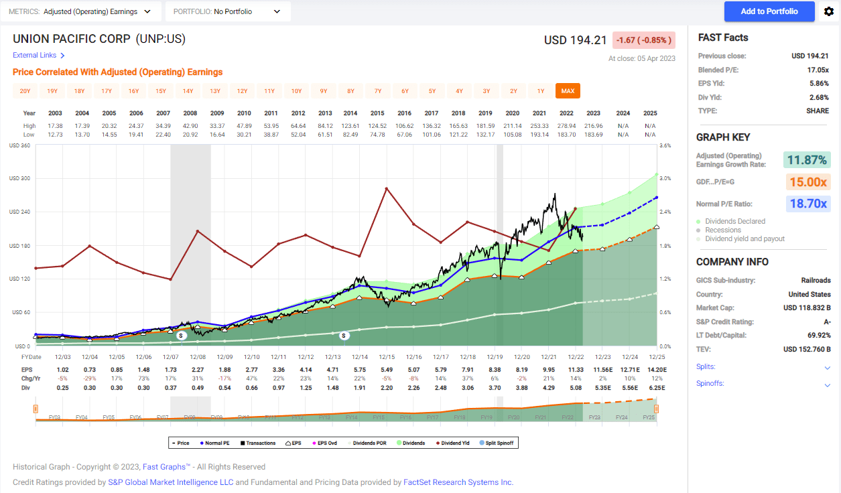This screenshot has height=493, width=841.
Task: Open the Fast Graphs copyright link
Action: 167,467
